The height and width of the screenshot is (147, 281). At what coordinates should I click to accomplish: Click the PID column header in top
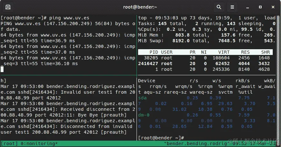tap(154, 52)
